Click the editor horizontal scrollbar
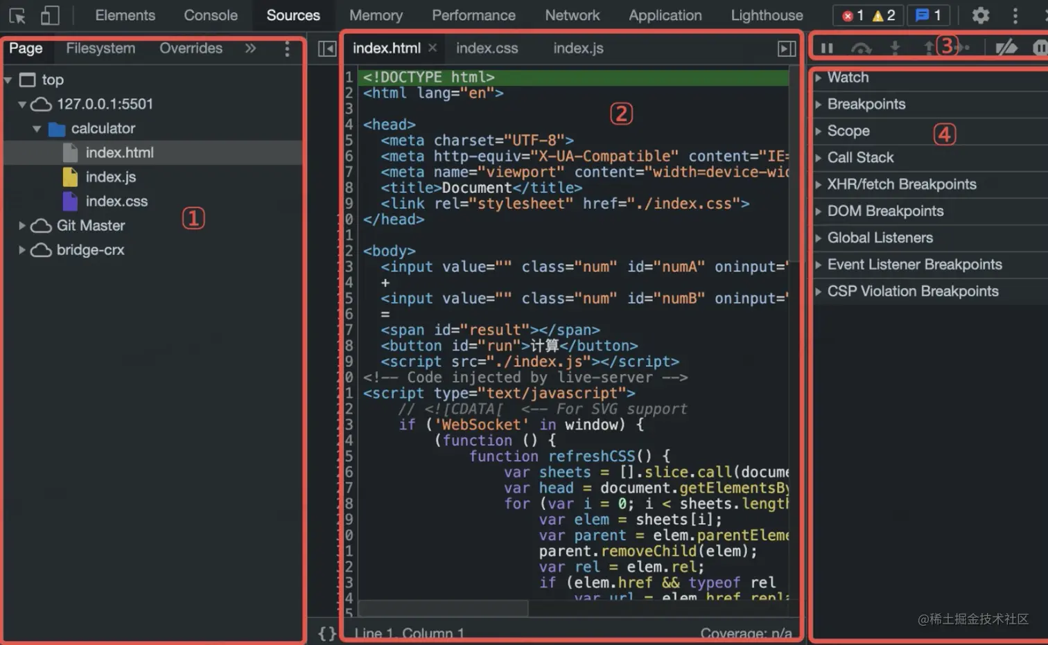This screenshot has height=645, width=1048. (x=444, y=608)
